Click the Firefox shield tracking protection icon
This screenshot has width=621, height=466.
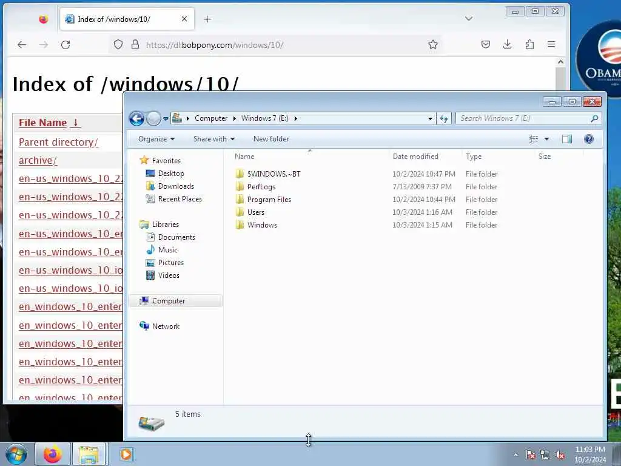(x=118, y=44)
